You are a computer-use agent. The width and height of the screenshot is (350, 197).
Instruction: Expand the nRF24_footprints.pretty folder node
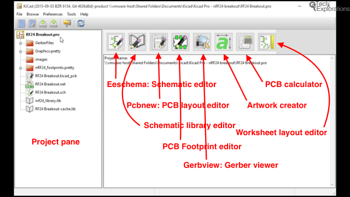coord(20,68)
